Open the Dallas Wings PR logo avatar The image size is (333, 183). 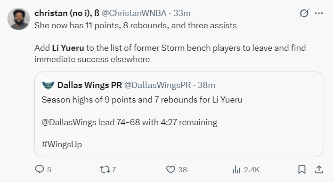coord(48,85)
